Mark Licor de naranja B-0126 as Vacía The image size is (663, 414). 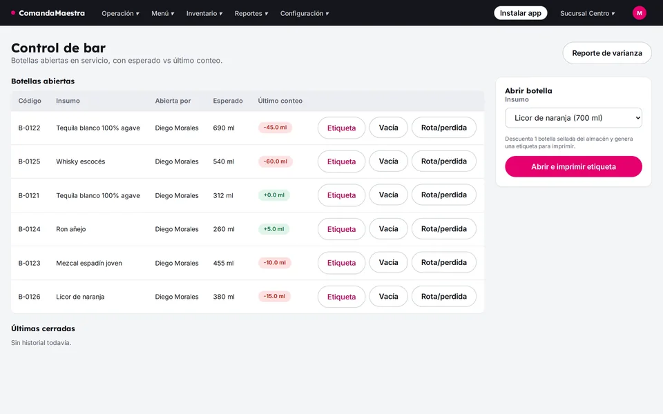[x=389, y=296]
